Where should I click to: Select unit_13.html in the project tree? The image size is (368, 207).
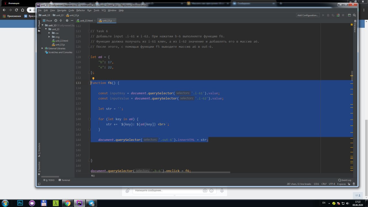(x=60, y=41)
